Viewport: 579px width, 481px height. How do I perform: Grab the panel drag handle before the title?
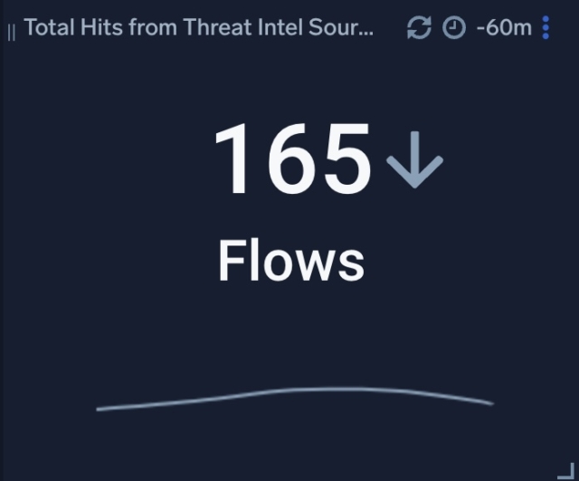tap(12, 33)
